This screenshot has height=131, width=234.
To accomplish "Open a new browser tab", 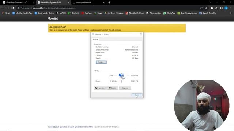I will (109, 3).
